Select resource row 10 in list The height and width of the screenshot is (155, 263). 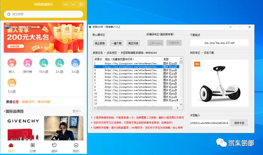pos(136,94)
